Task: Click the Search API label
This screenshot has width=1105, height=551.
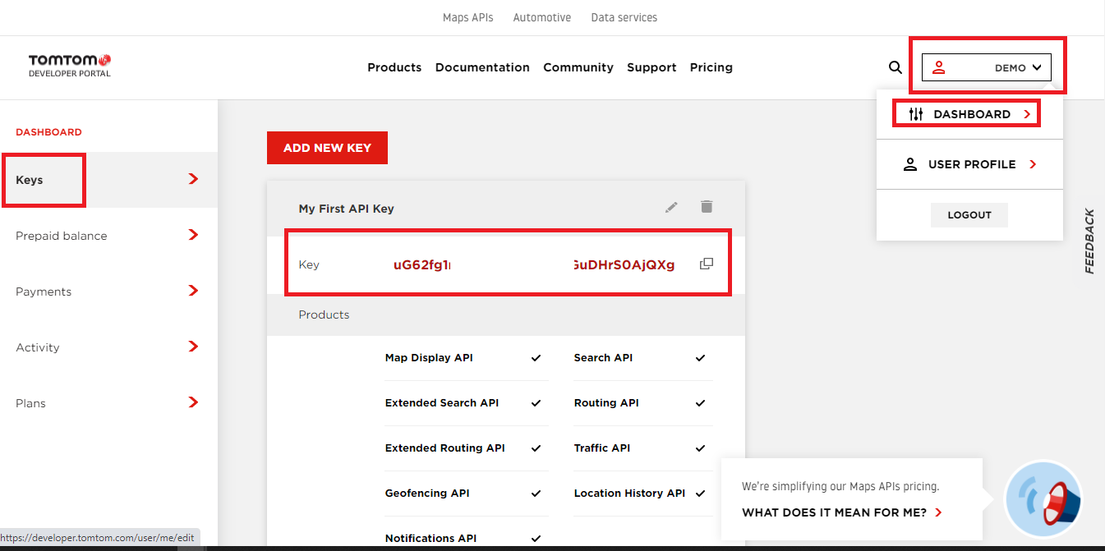Action: coord(604,358)
